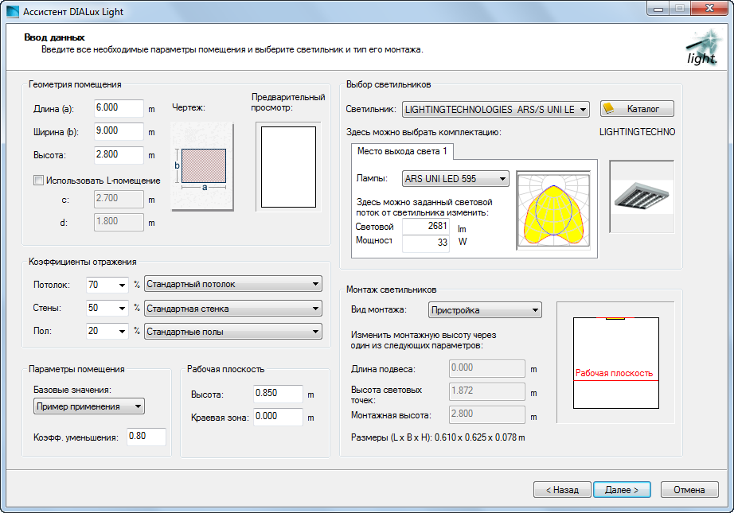Go back with the Назад button
This screenshot has width=734, height=513.
(x=562, y=490)
